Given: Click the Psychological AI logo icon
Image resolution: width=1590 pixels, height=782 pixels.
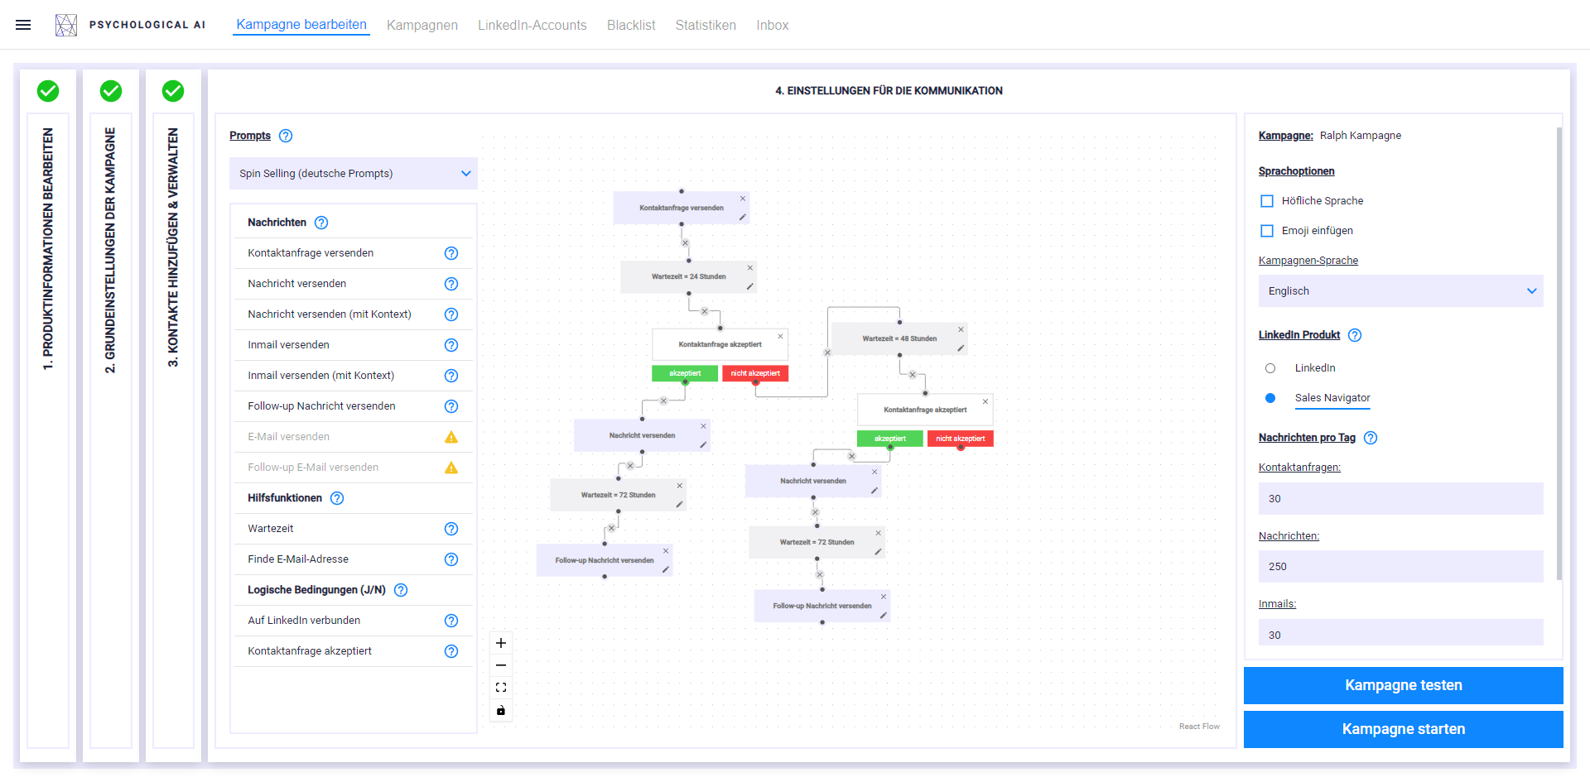Looking at the screenshot, I should pos(66,25).
